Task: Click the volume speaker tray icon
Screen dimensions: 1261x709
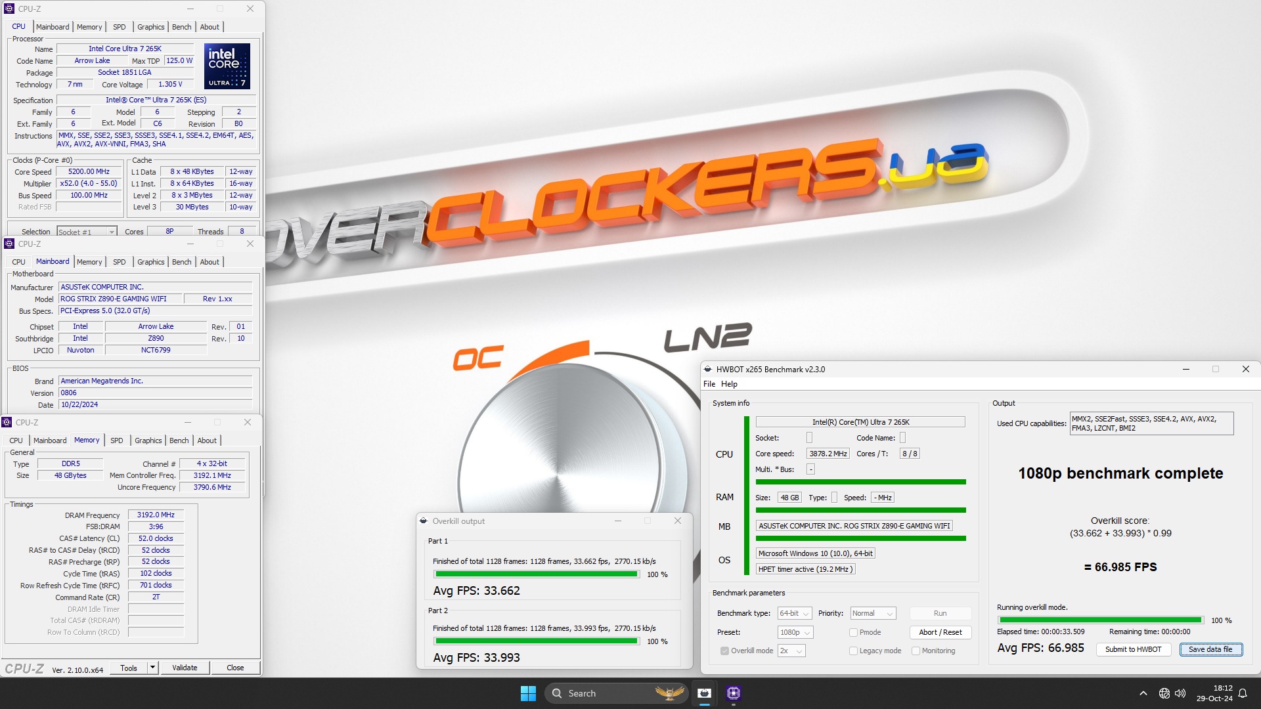Action: [1180, 693]
